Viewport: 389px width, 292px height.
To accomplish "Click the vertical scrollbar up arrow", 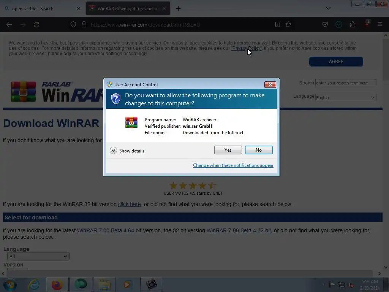I will click(x=386, y=35).
